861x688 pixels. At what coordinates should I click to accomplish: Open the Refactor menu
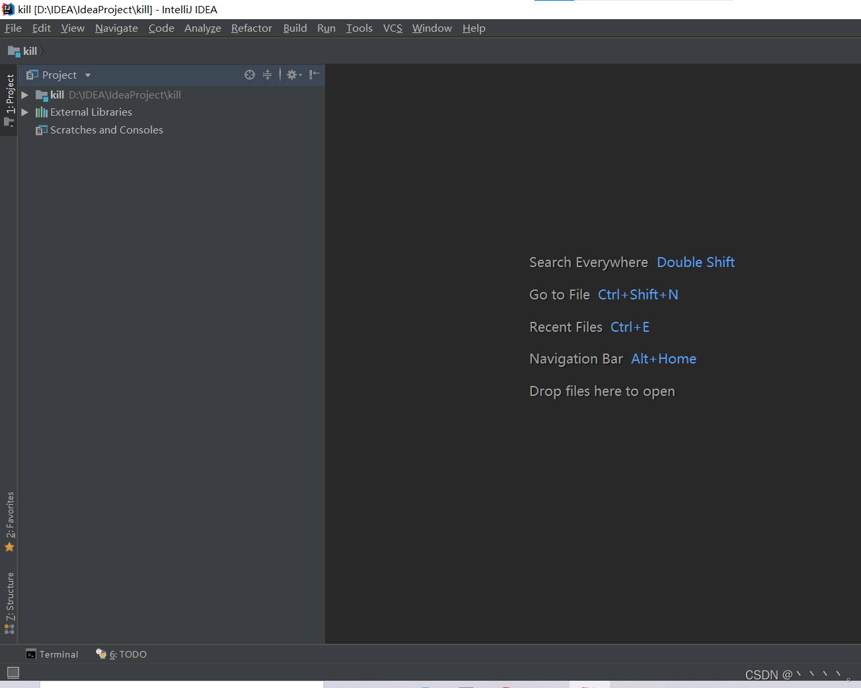click(252, 28)
